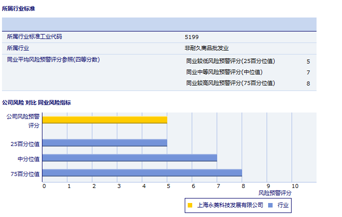Click the 所属行业标准工业代码 row label

34,37
